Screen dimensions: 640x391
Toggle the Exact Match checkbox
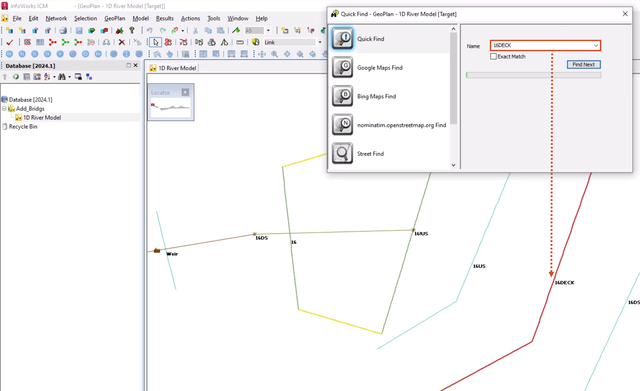tap(493, 56)
